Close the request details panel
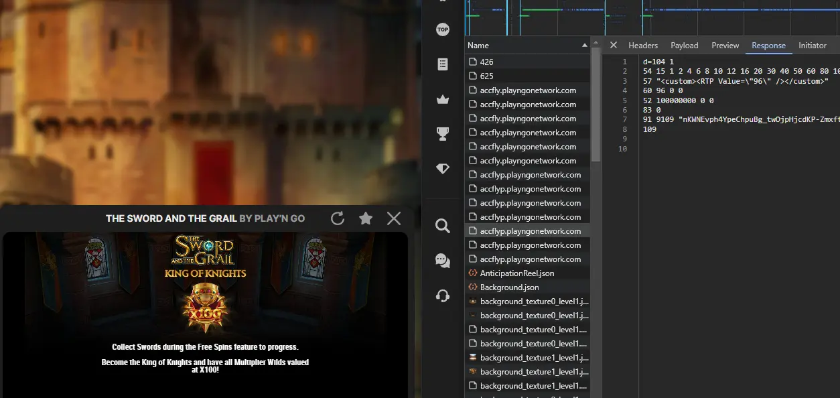840x398 pixels. pyautogui.click(x=613, y=45)
